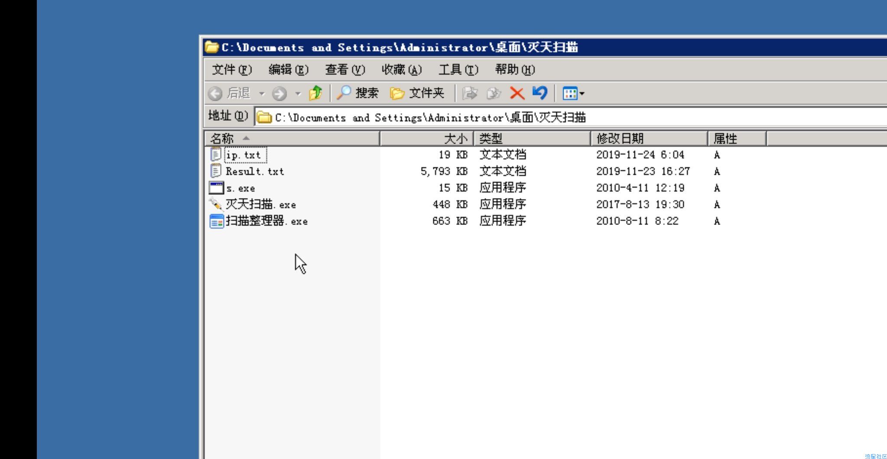
Task: Click the Result.txt file name
Action: click(x=255, y=171)
